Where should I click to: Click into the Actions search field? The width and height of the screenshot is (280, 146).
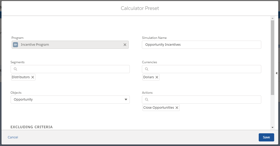[201, 100]
